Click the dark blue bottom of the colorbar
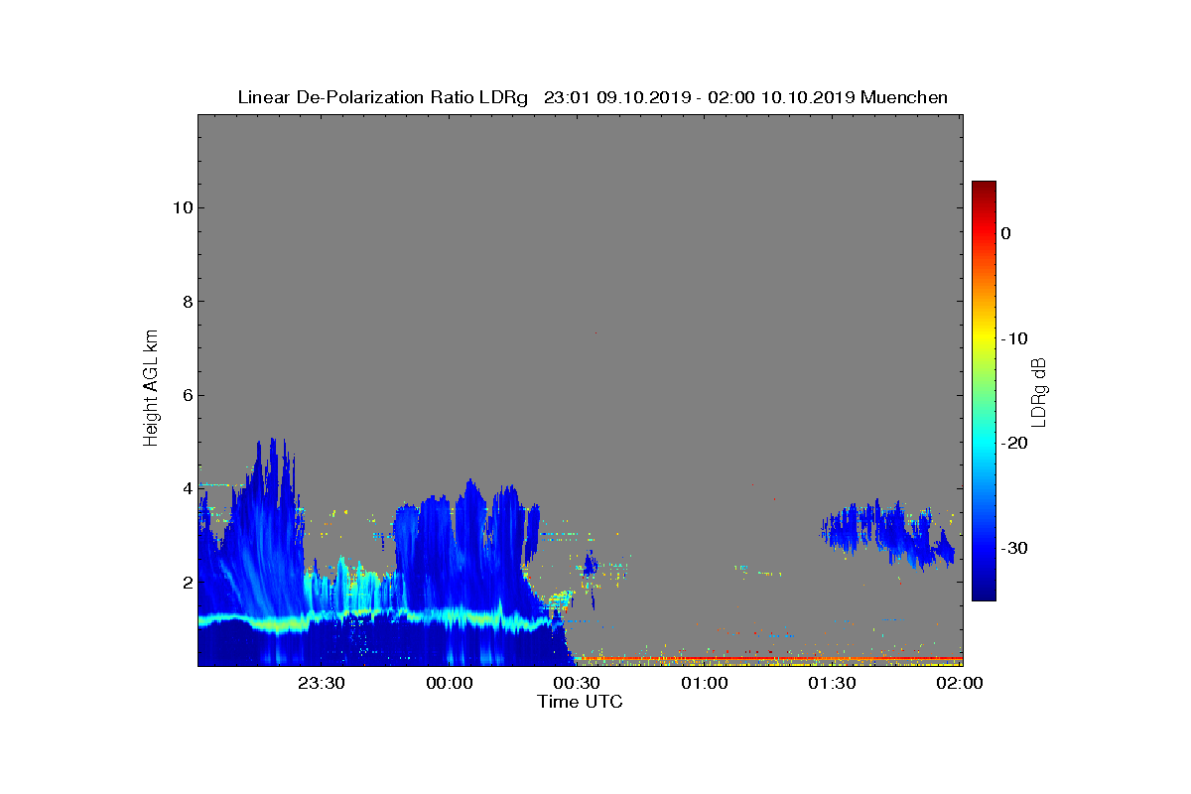The image size is (1191, 794). click(x=984, y=593)
